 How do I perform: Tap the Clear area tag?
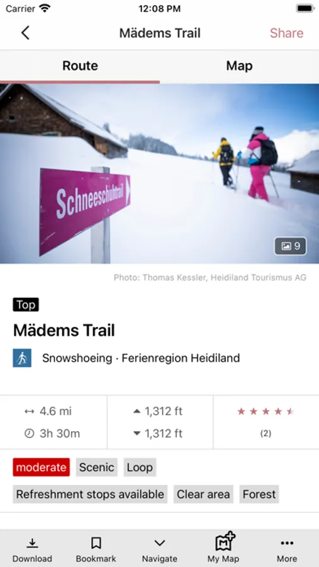click(x=203, y=495)
